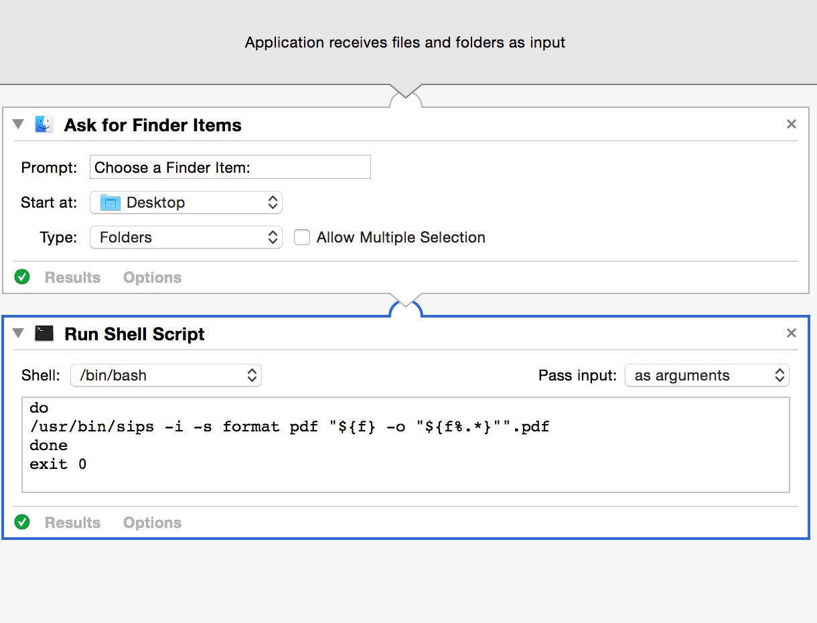The width and height of the screenshot is (817, 623).
Task: Click green checkmark status in Ask for Finder Items
Action: click(23, 277)
